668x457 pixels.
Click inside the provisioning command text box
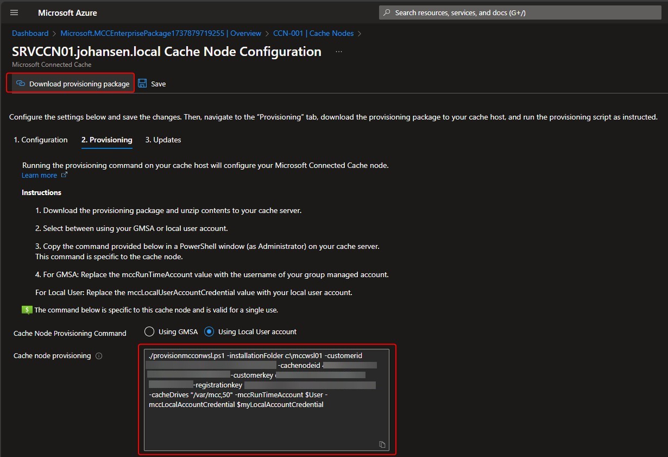[267, 399]
